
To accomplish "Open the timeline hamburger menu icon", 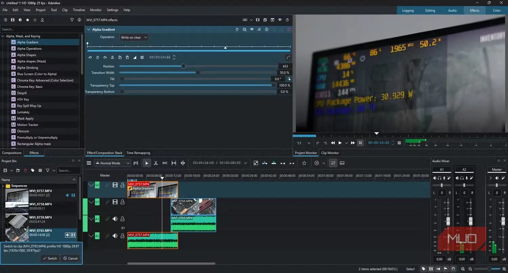I will click(x=89, y=163).
